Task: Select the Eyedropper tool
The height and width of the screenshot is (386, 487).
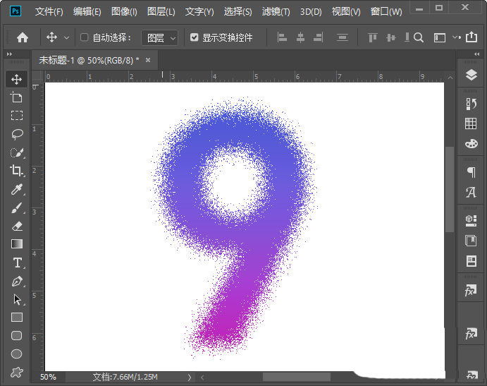Action: point(17,189)
